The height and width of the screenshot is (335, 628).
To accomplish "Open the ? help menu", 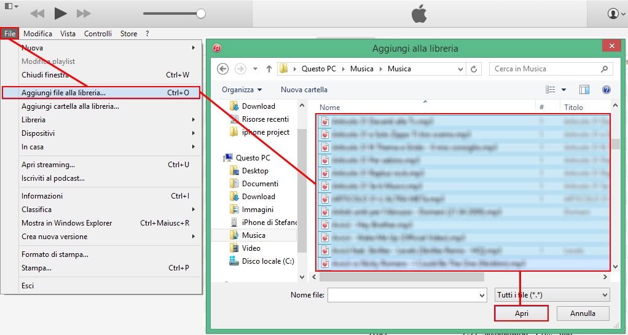I will coord(147,34).
